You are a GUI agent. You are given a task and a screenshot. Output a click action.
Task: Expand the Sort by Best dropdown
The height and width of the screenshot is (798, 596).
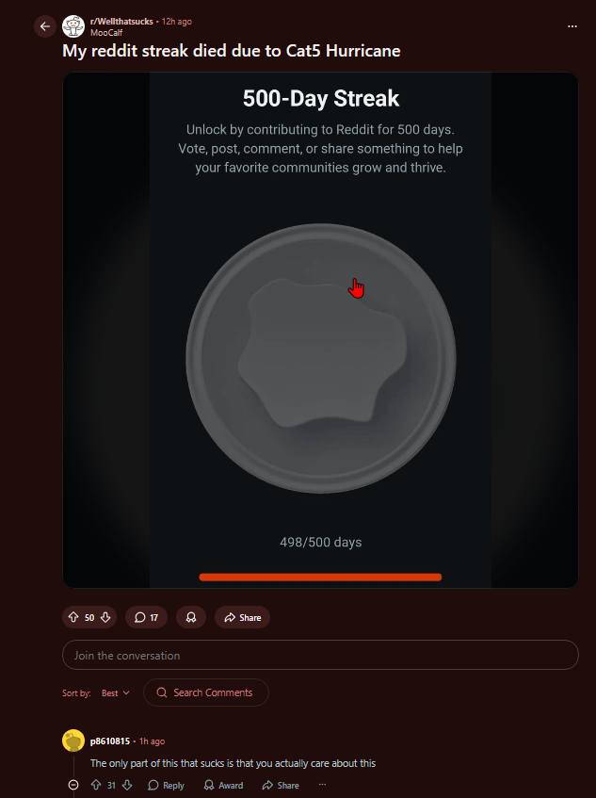[116, 692]
